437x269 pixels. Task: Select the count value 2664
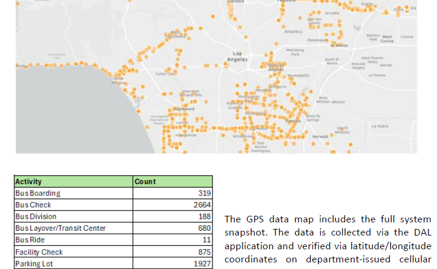pyautogui.click(x=202, y=204)
